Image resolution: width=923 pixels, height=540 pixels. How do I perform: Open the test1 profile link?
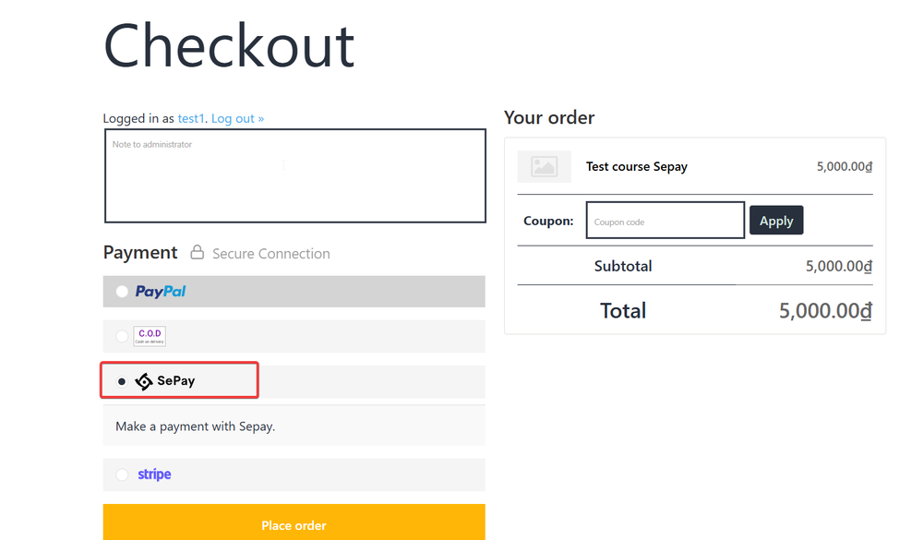point(190,119)
